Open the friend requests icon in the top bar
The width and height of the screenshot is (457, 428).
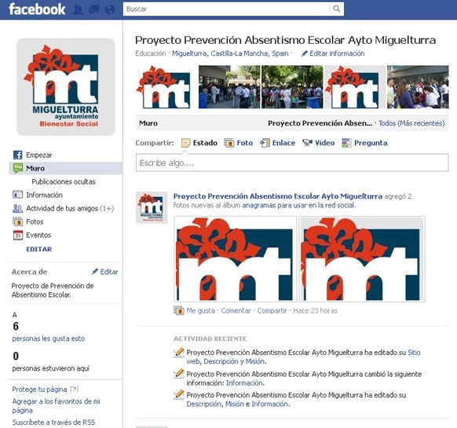[78, 9]
